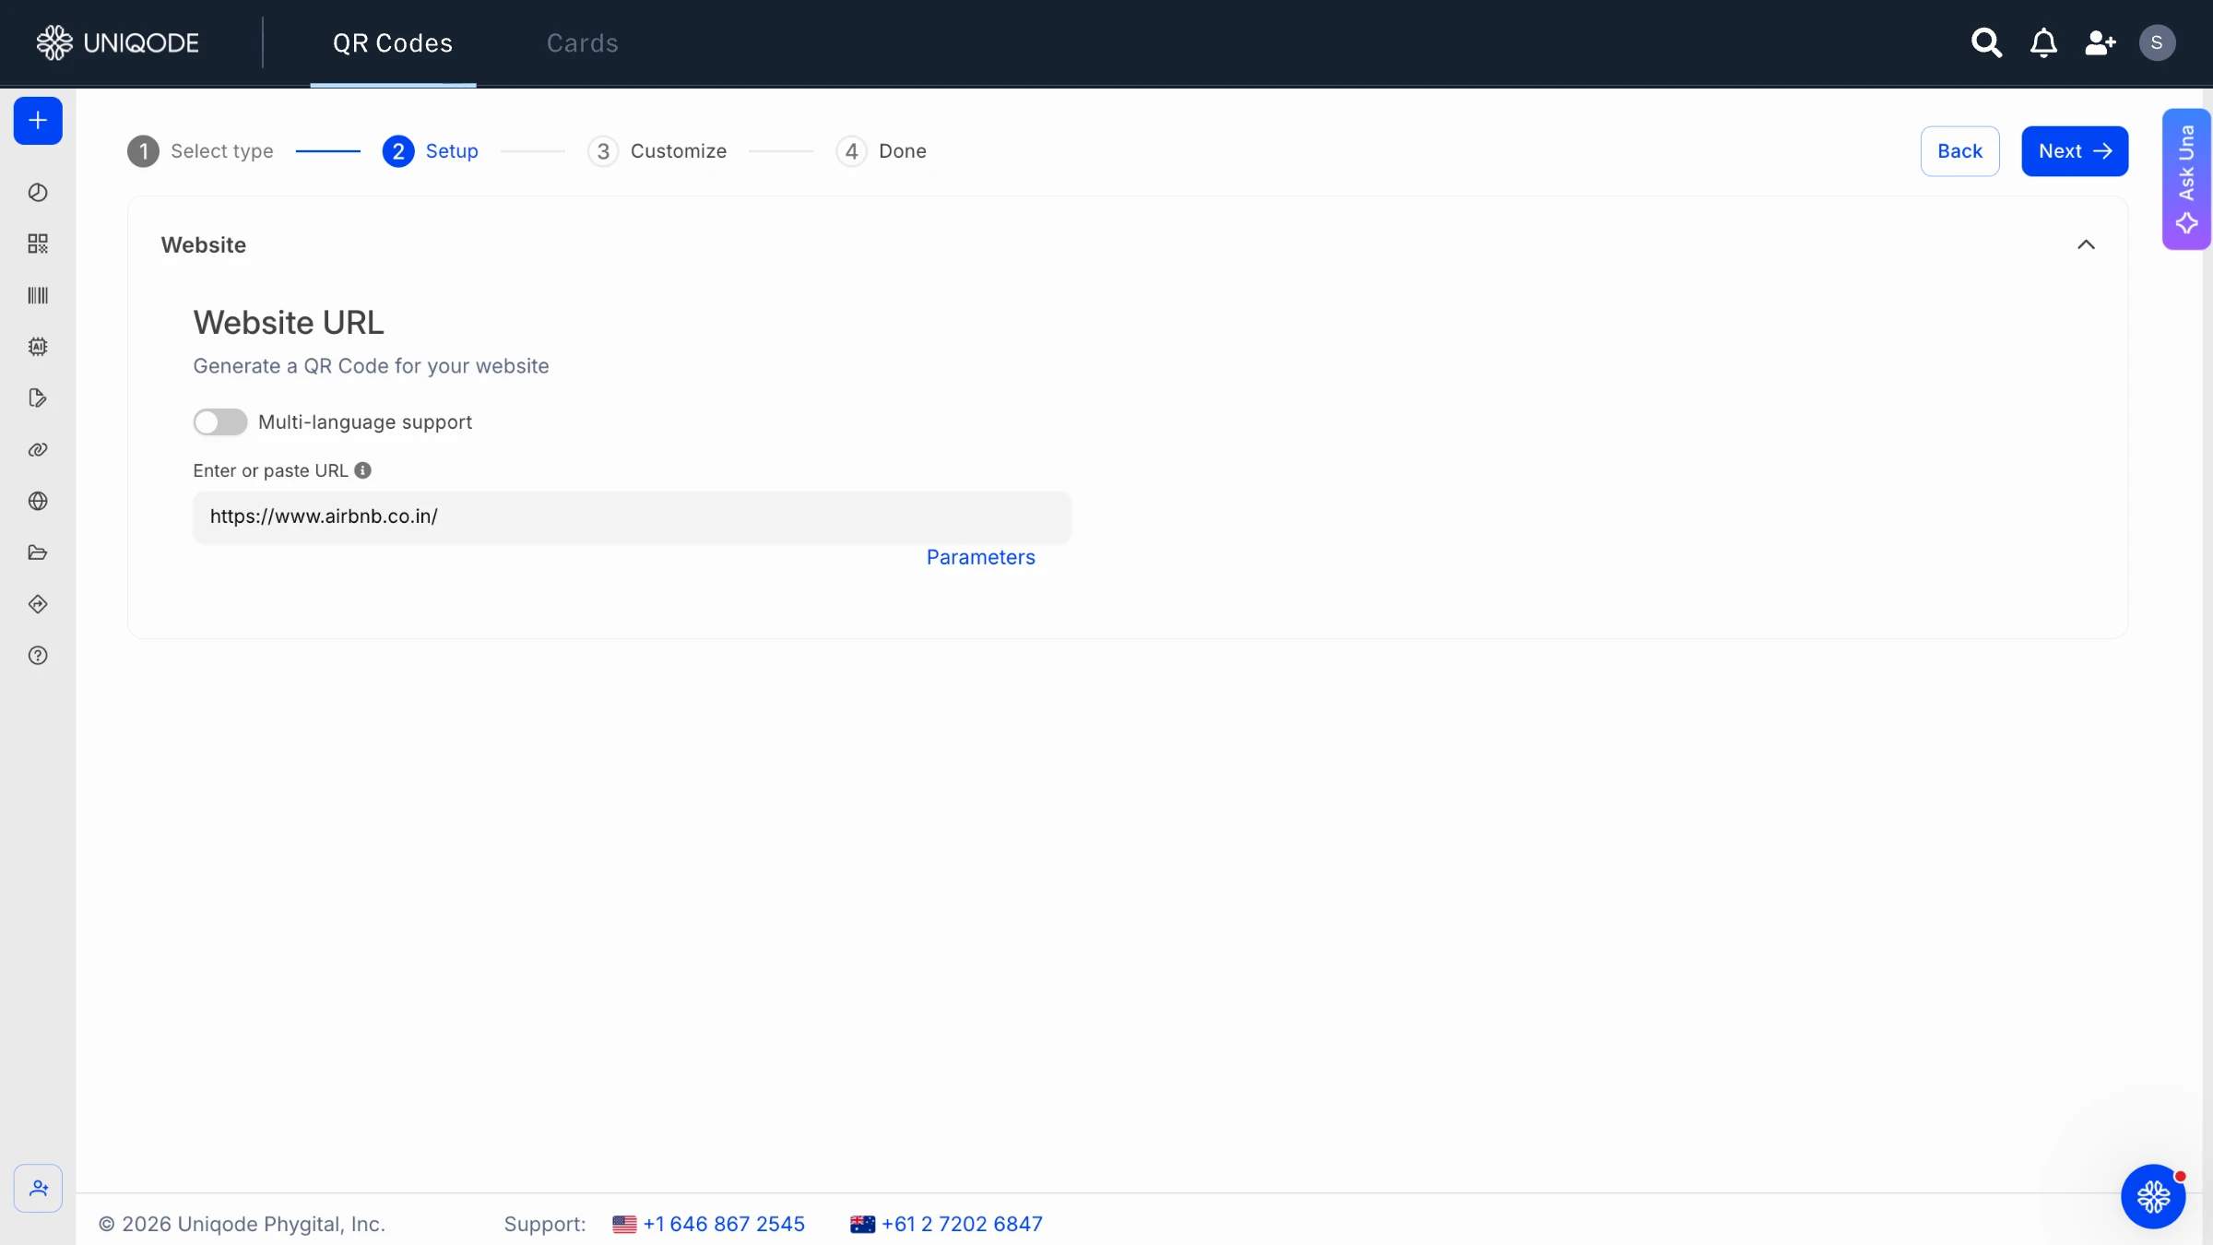The width and height of the screenshot is (2213, 1245).
Task: Click the URL input field
Action: [632, 517]
